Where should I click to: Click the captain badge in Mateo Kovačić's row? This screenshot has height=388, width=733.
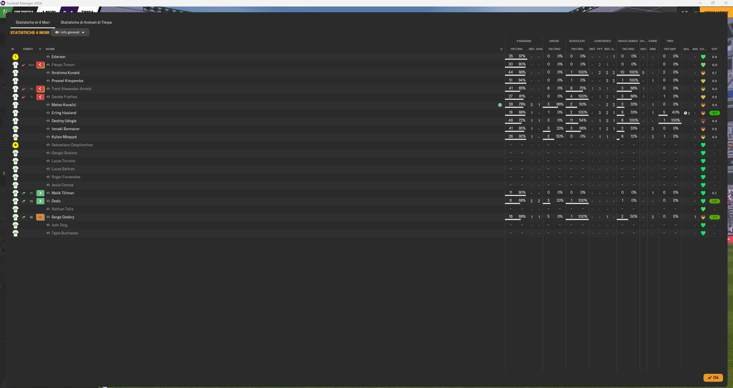point(500,105)
